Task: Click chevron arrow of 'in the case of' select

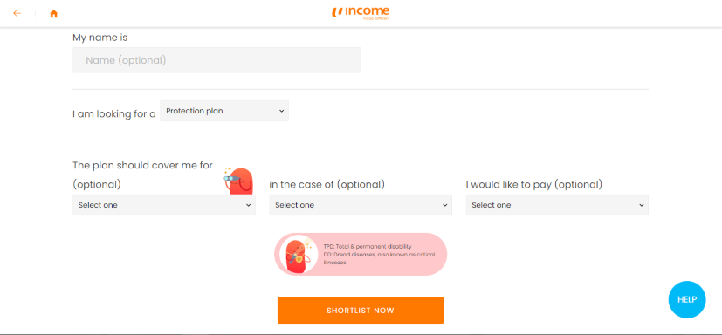Action: (444, 205)
